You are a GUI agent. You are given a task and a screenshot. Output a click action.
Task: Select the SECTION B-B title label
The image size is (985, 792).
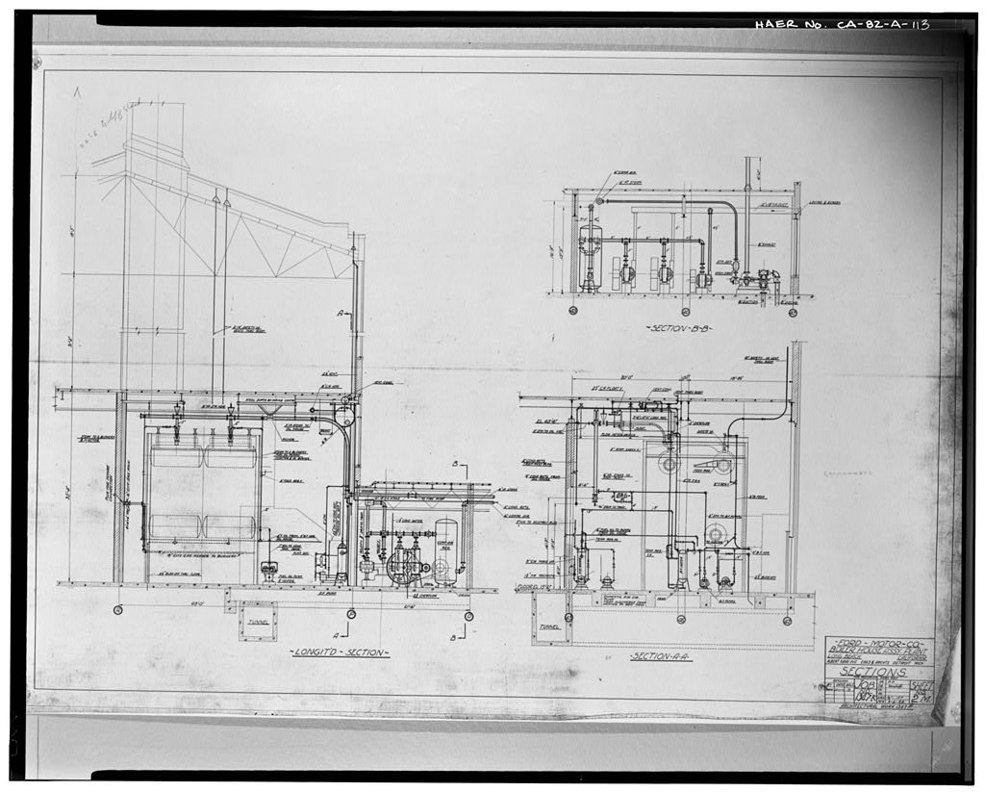click(x=679, y=328)
